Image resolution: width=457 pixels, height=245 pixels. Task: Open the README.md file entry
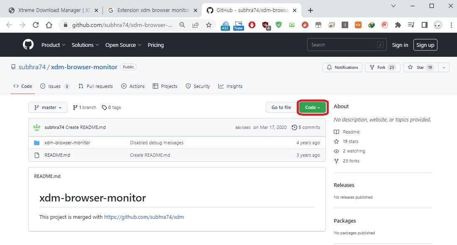pos(57,155)
